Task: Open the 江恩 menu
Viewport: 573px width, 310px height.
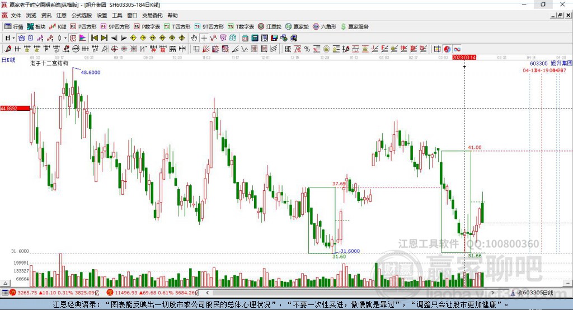Action: pos(62,15)
